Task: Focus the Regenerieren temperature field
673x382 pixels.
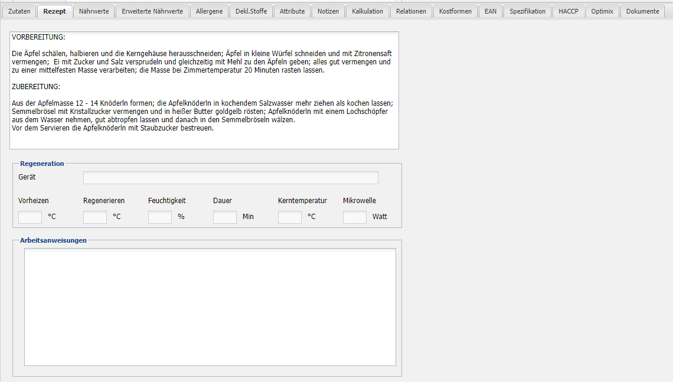Action: point(95,217)
